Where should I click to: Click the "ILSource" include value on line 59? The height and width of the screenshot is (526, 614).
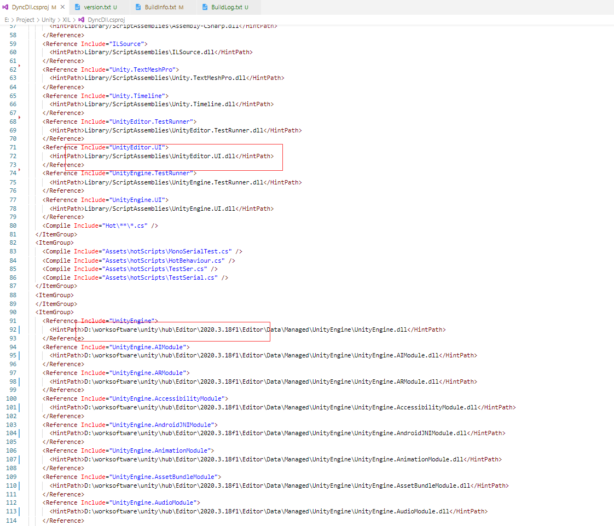click(126, 44)
